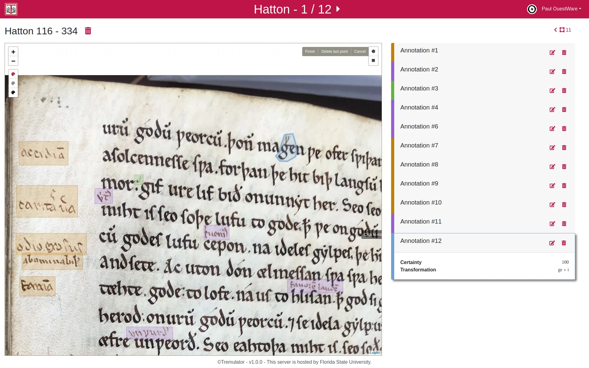Select black palette mode
The width and height of the screenshot is (589, 368).
[x=13, y=92]
